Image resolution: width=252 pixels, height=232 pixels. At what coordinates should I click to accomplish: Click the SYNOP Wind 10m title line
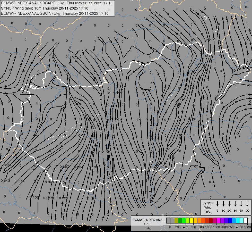[45, 8]
